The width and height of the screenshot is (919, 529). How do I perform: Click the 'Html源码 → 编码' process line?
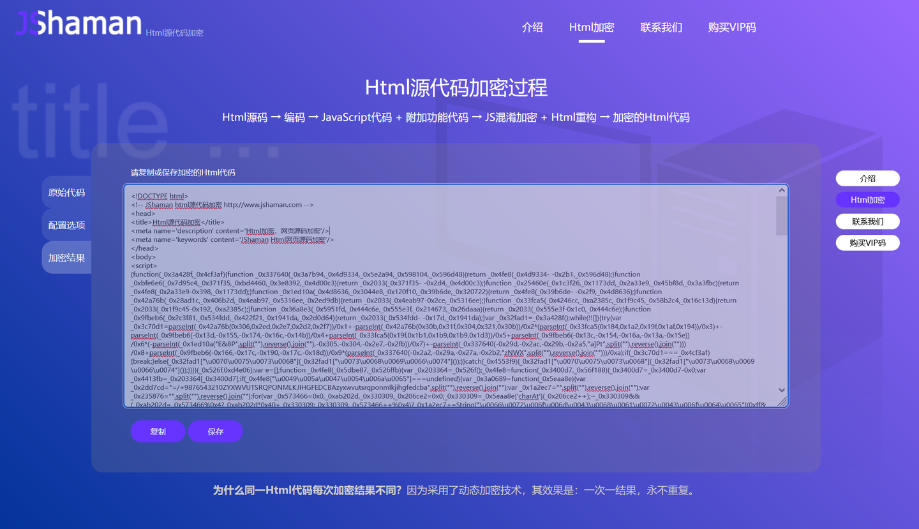(x=456, y=117)
